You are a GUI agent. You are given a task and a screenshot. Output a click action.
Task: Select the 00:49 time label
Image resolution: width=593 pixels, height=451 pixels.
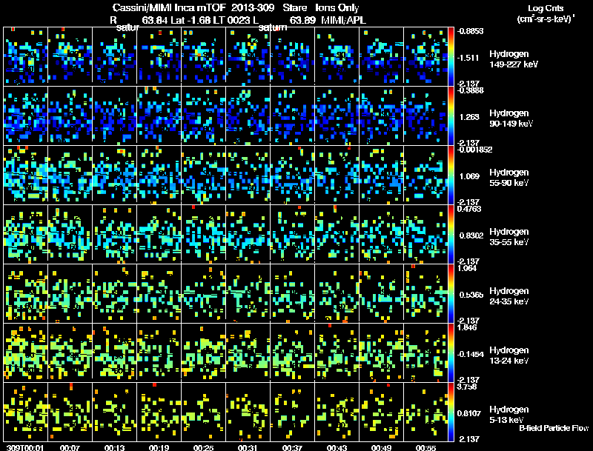tap(381, 447)
